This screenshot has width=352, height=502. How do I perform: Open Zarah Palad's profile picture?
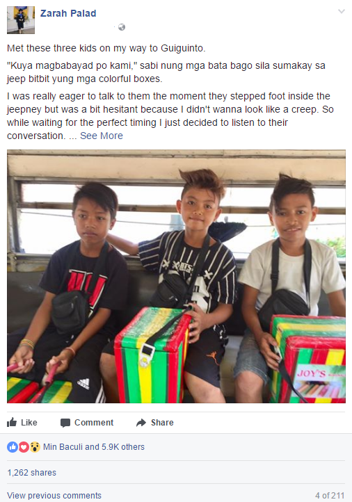click(21, 20)
